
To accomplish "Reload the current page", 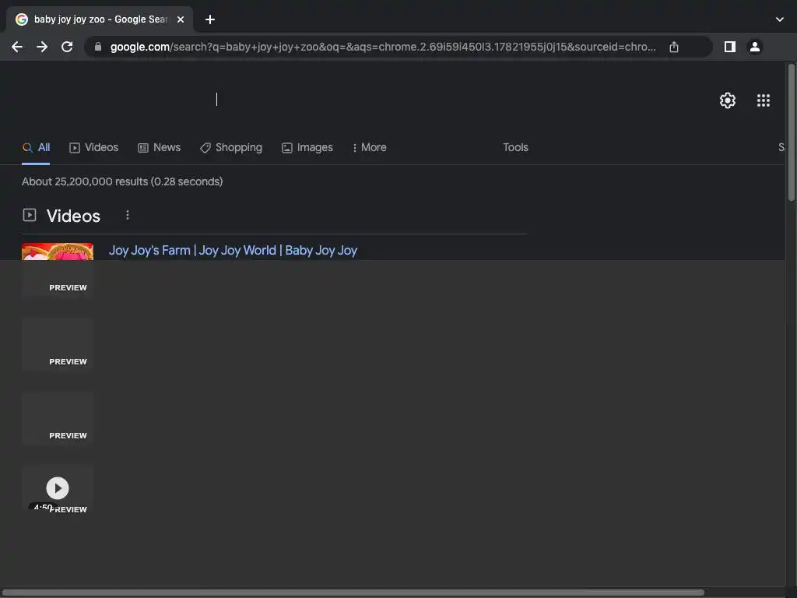I will (67, 47).
